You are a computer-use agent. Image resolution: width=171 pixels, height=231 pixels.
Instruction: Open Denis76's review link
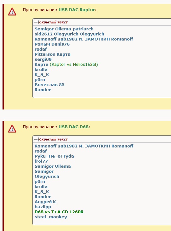[x=60, y=44]
